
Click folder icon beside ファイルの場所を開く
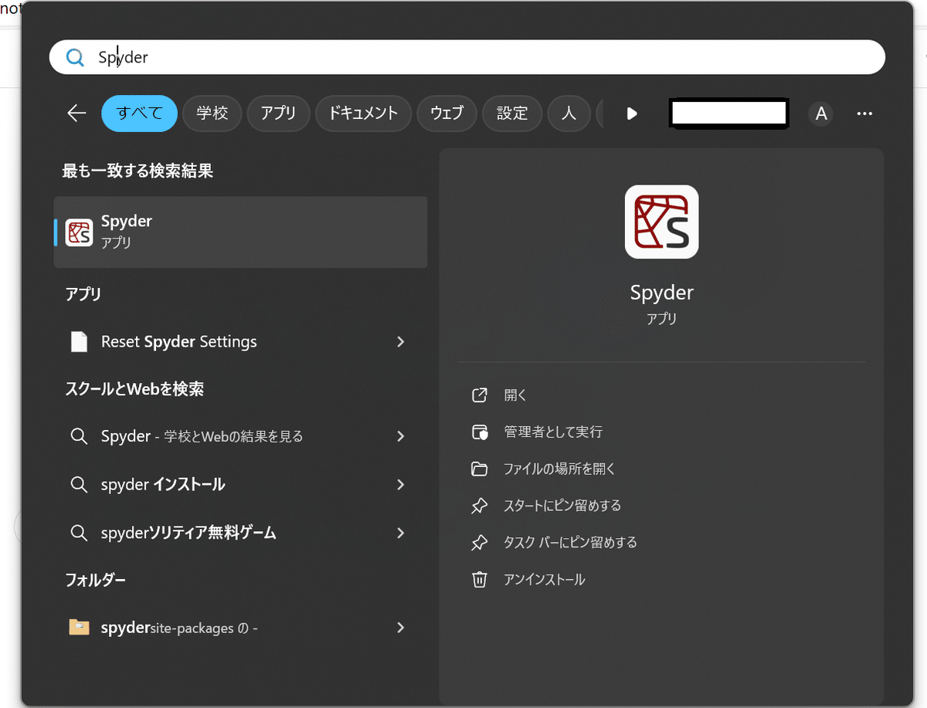[480, 469]
